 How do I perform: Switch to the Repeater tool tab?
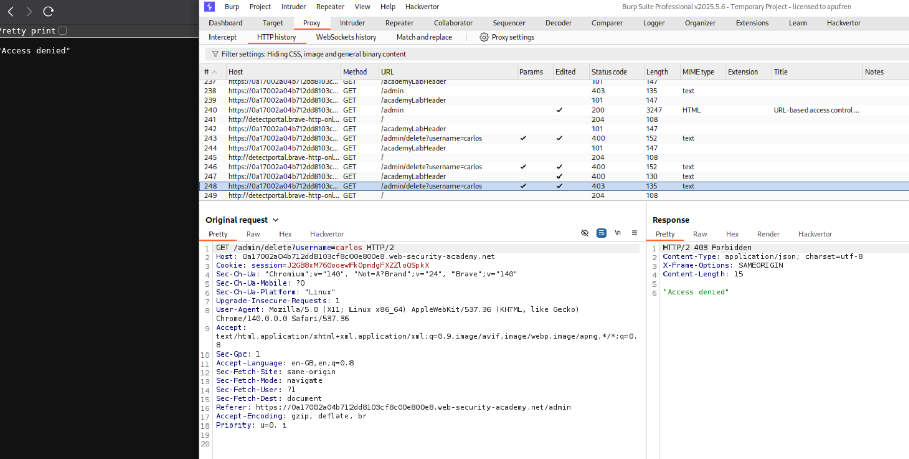point(399,23)
